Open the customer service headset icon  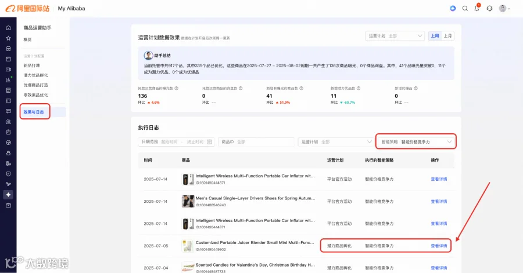[489, 8]
